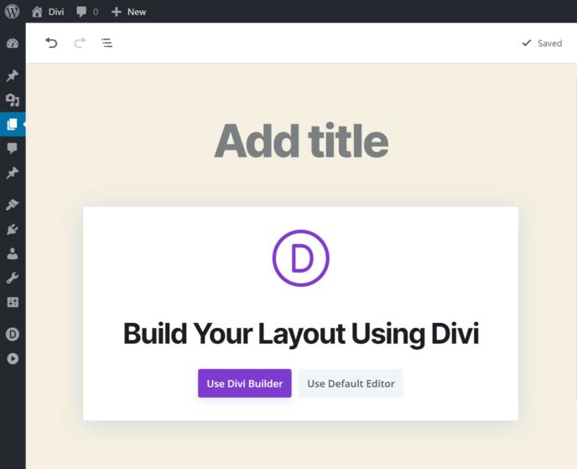Redo the last undone change
The height and width of the screenshot is (469, 577).
pyautogui.click(x=80, y=43)
